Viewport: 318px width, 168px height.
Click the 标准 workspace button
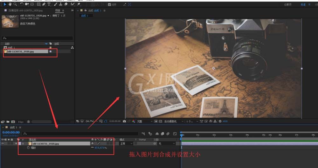(x=303, y=5)
